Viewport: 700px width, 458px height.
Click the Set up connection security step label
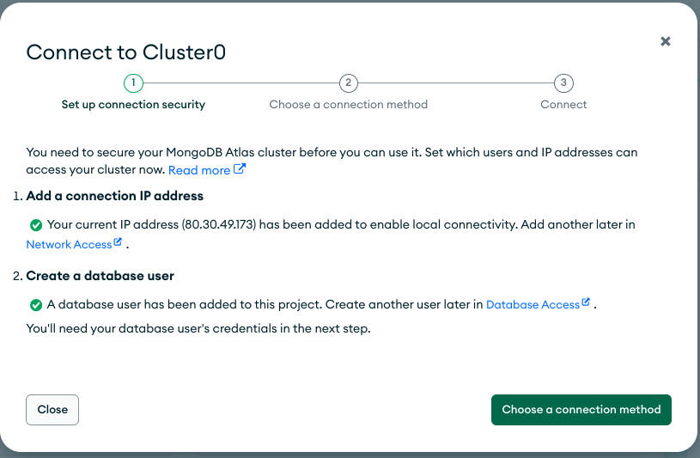(x=133, y=105)
